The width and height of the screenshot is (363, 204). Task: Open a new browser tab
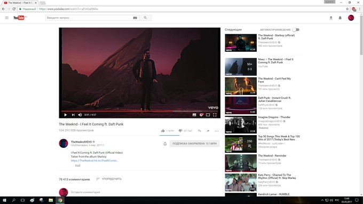click(42, 3)
